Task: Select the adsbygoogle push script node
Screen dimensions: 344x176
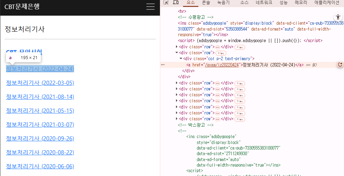Action: click(250, 41)
